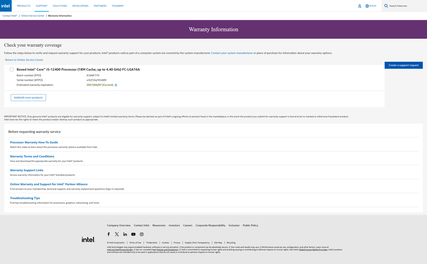Screen dimensions: 427x264
Task: Open Online Warranty and Support for Partner Alliance
Action: click(49, 184)
